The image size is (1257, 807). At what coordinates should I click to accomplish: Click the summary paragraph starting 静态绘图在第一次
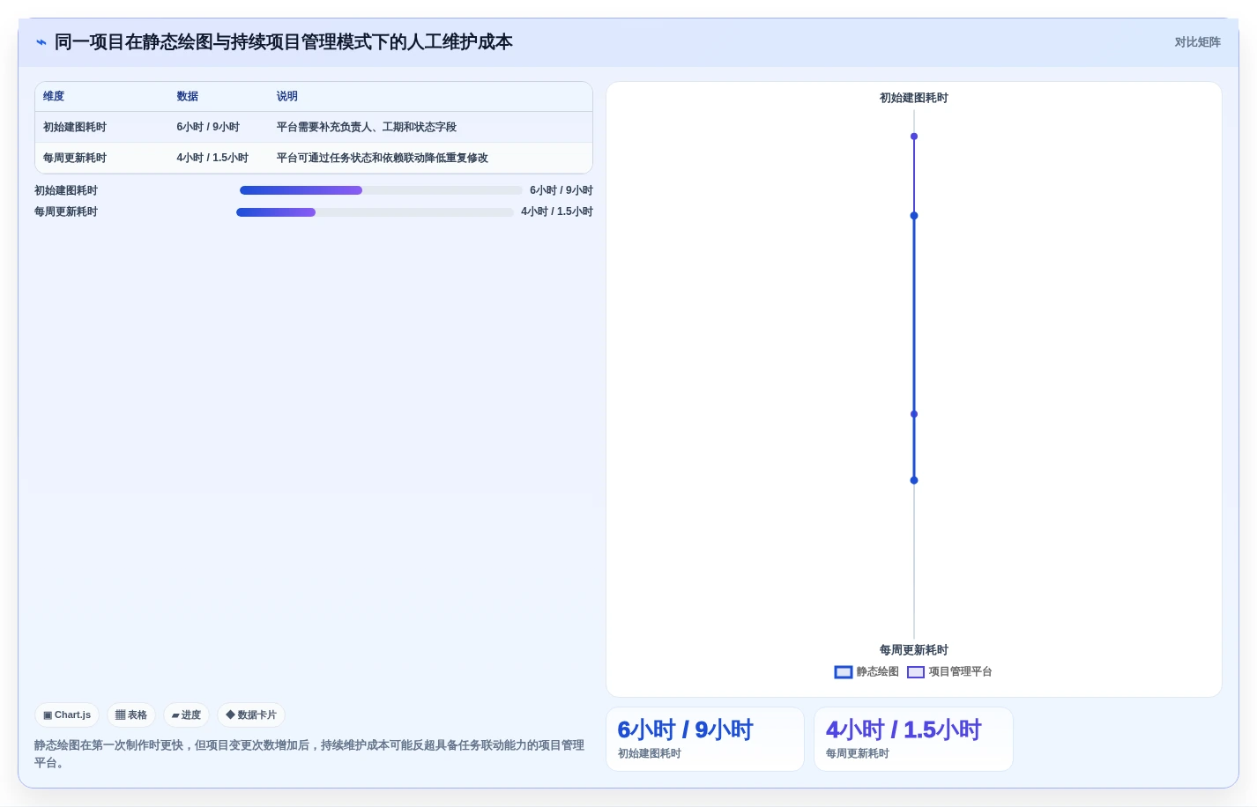point(309,754)
